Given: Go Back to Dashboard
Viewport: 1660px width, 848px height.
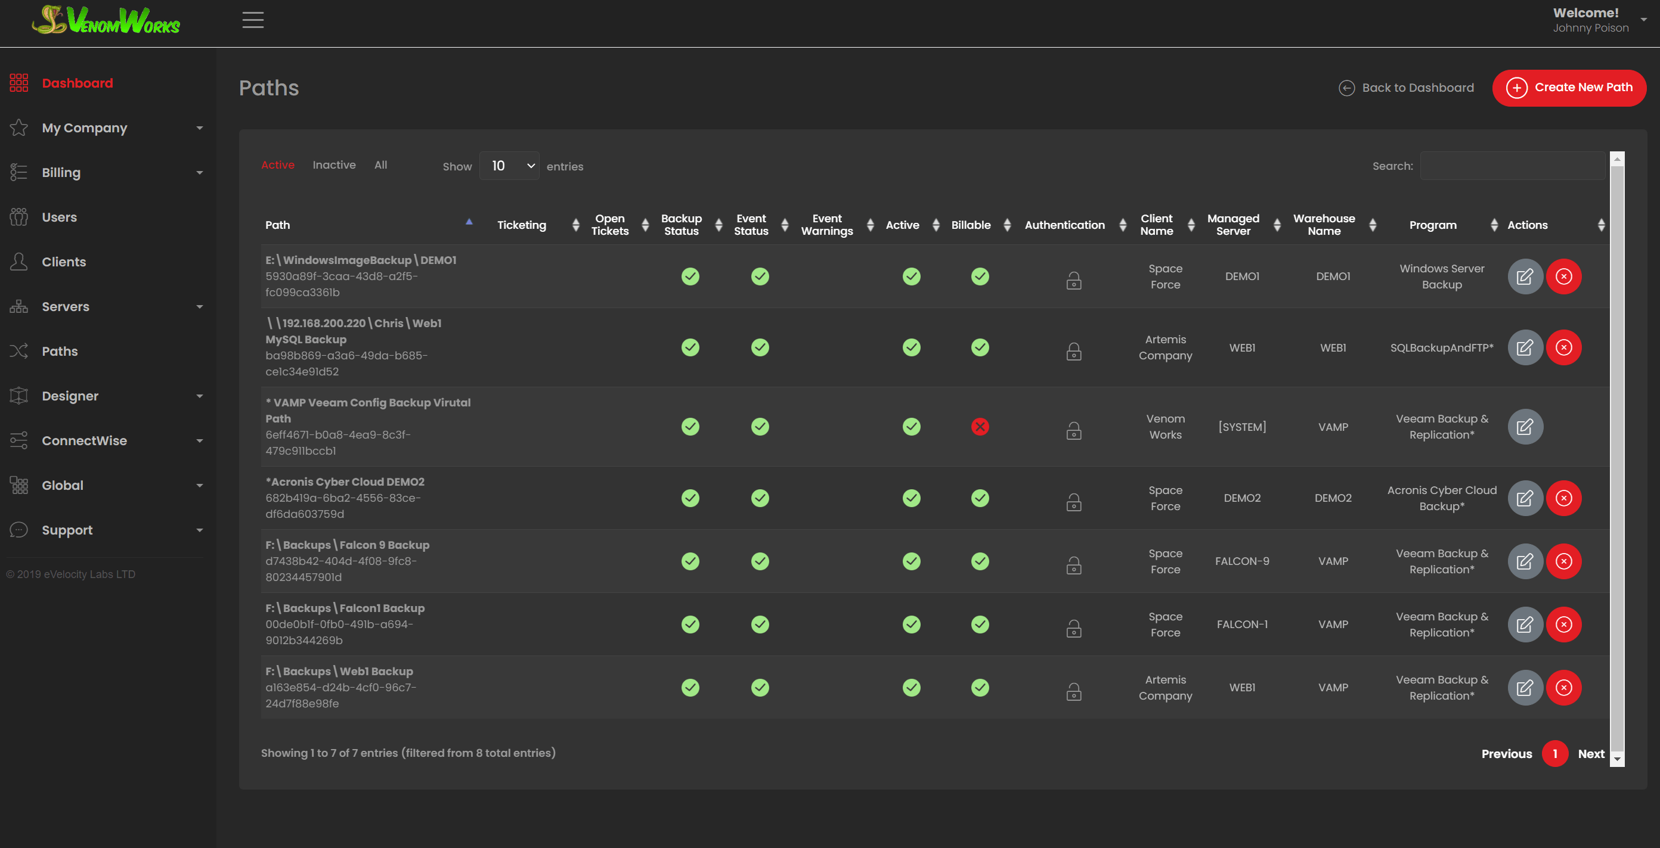Looking at the screenshot, I should click(x=1406, y=88).
